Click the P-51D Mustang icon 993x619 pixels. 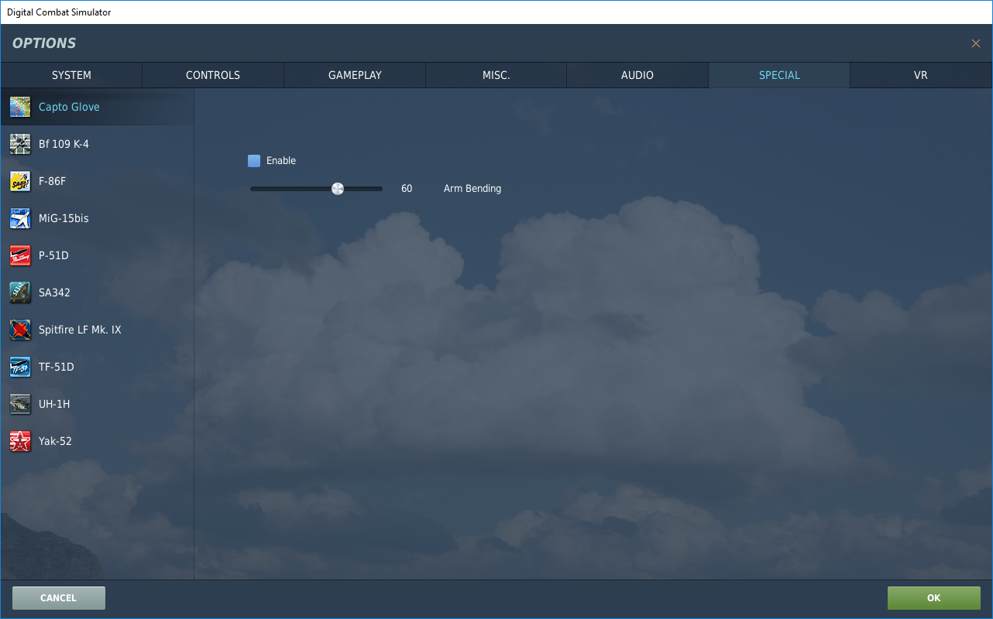coord(20,255)
